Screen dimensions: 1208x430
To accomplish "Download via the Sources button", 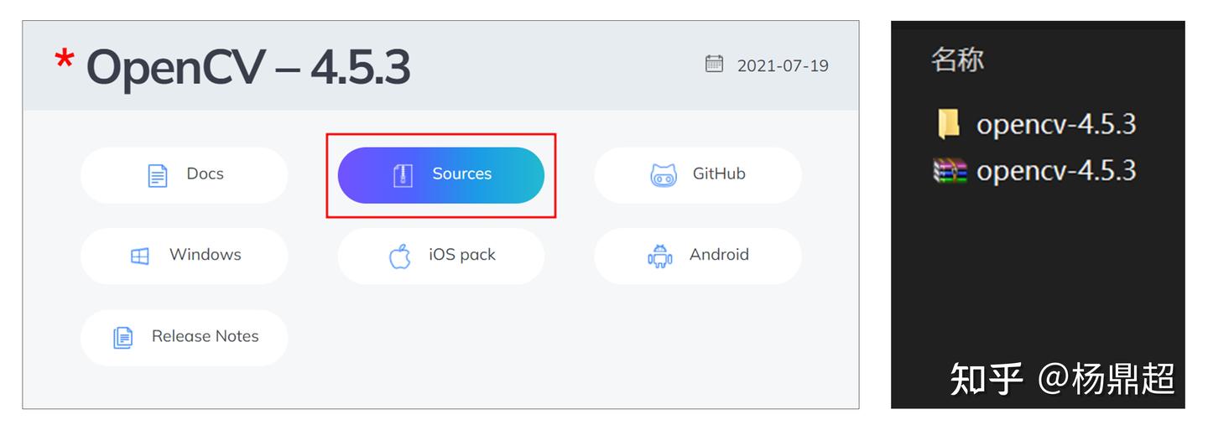I will pos(441,174).
